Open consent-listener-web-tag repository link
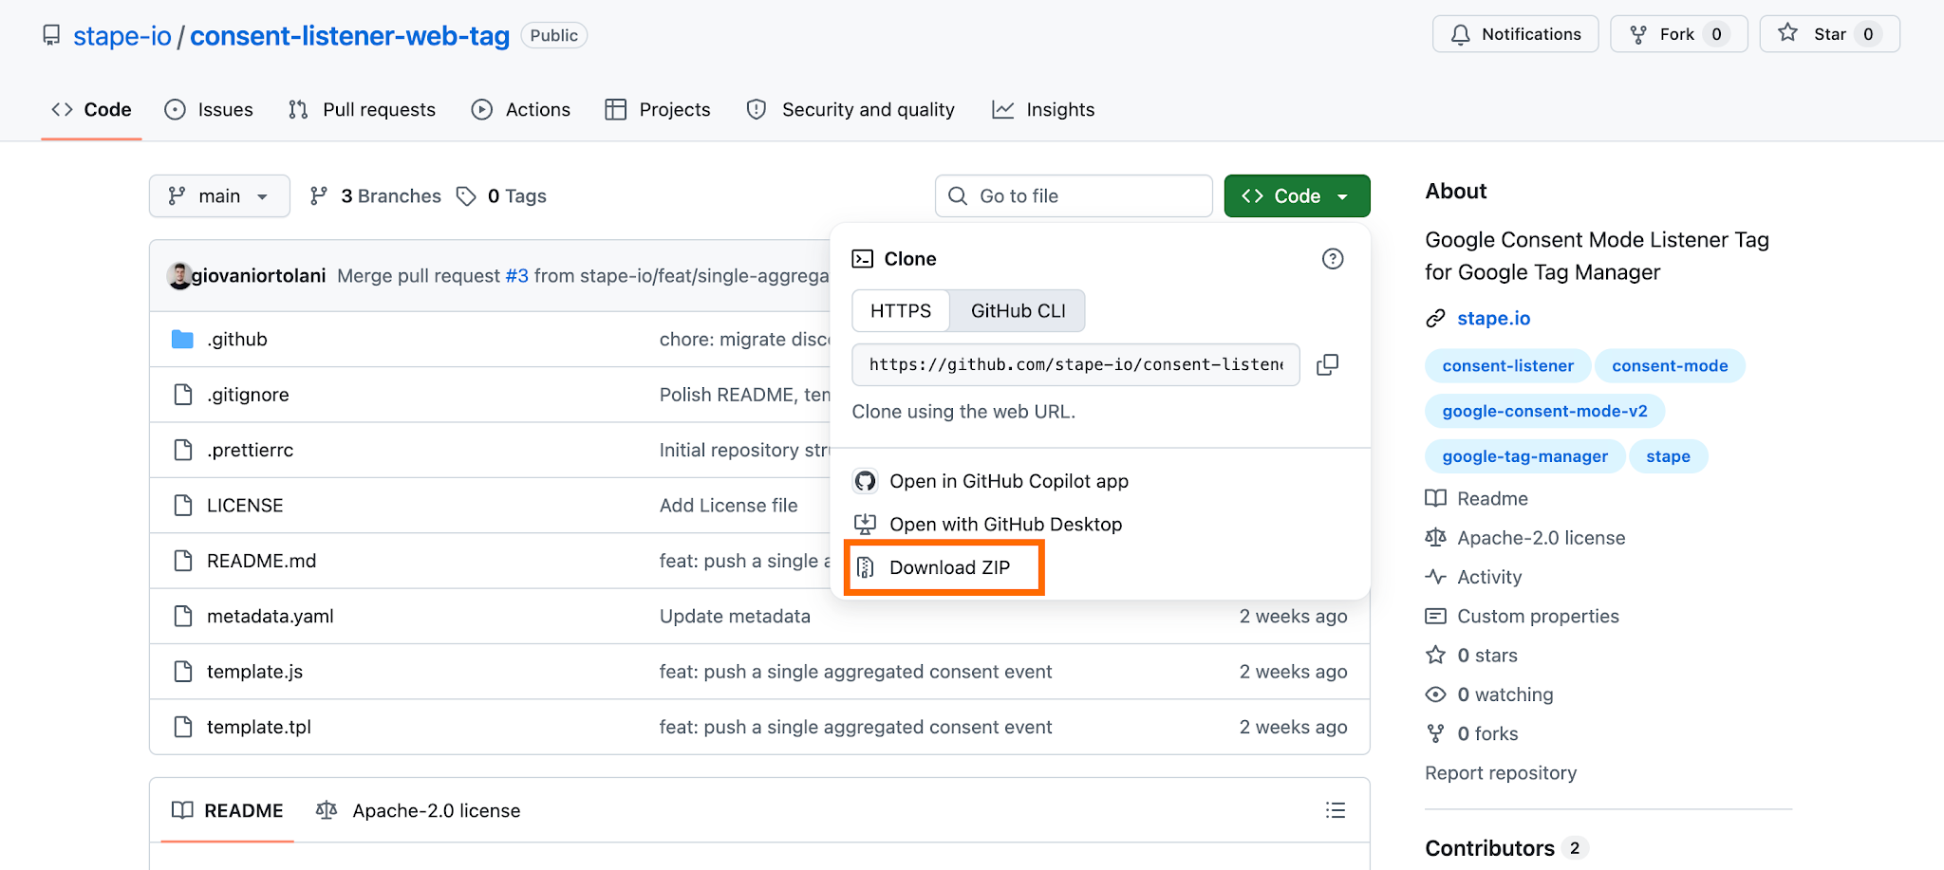The width and height of the screenshot is (1944, 870). coord(350,36)
